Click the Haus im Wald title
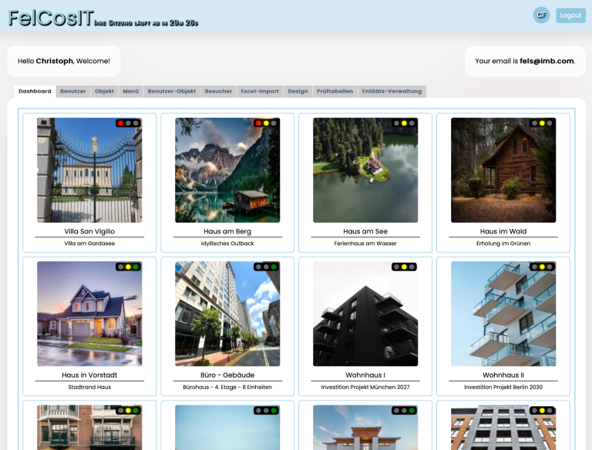The image size is (592, 450). coord(503,231)
